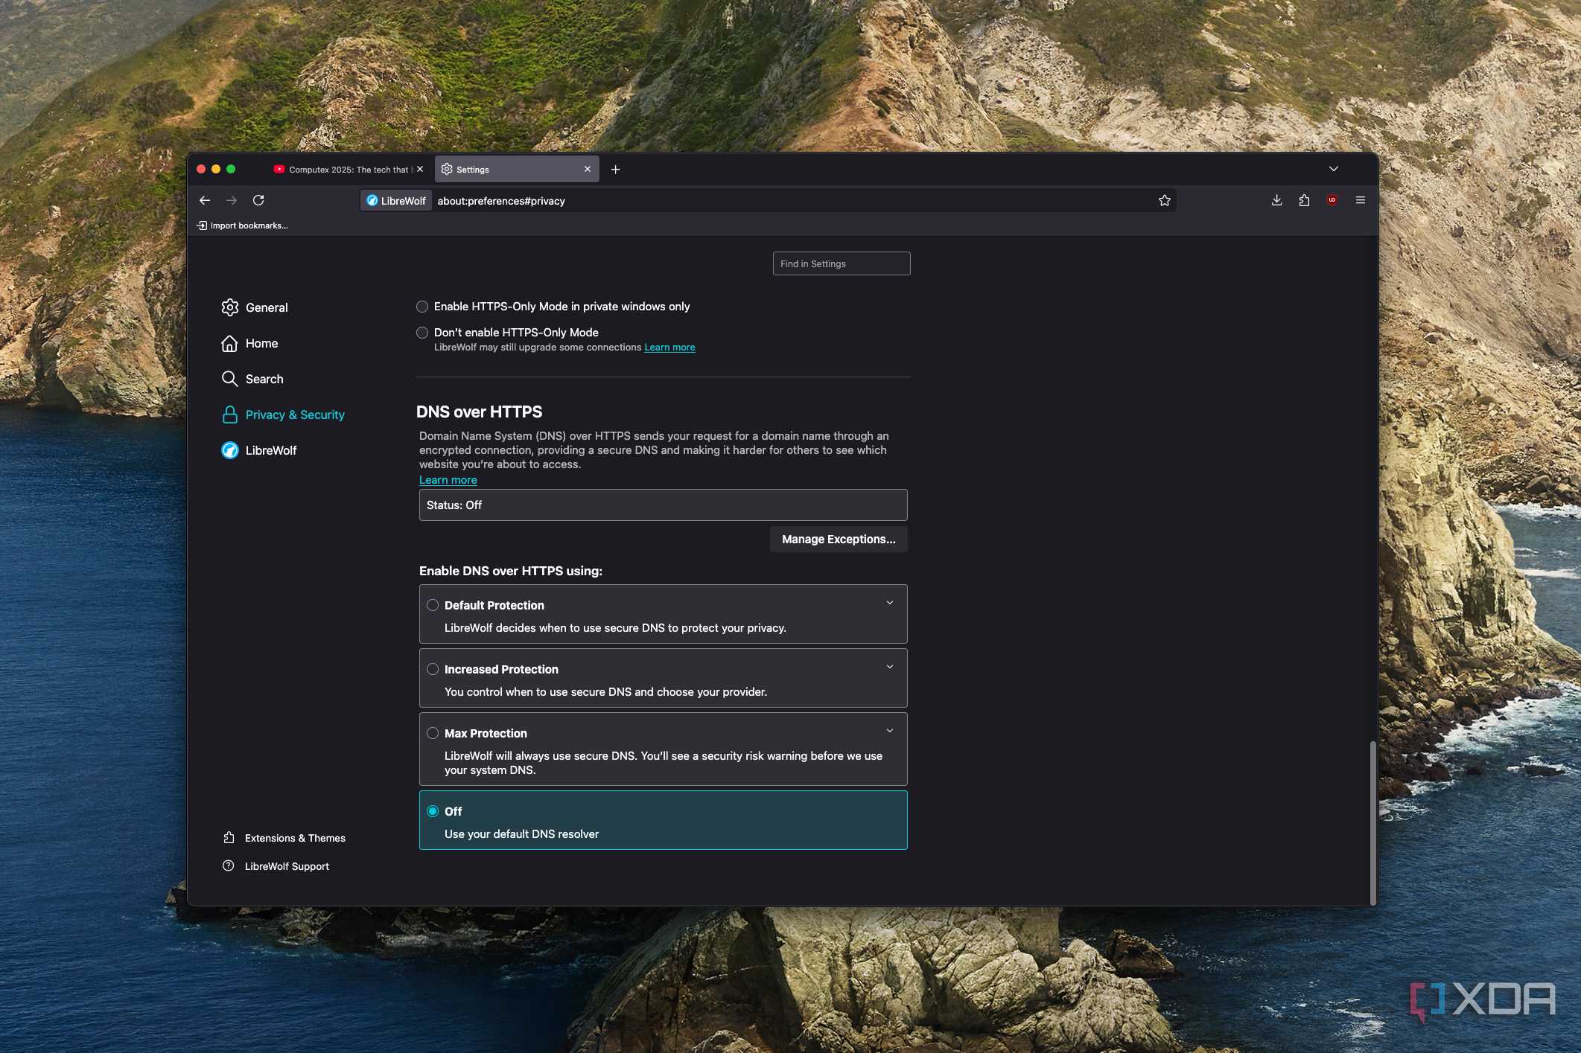This screenshot has width=1581, height=1053.
Task: Close the Settings tab
Action: pyautogui.click(x=588, y=169)
